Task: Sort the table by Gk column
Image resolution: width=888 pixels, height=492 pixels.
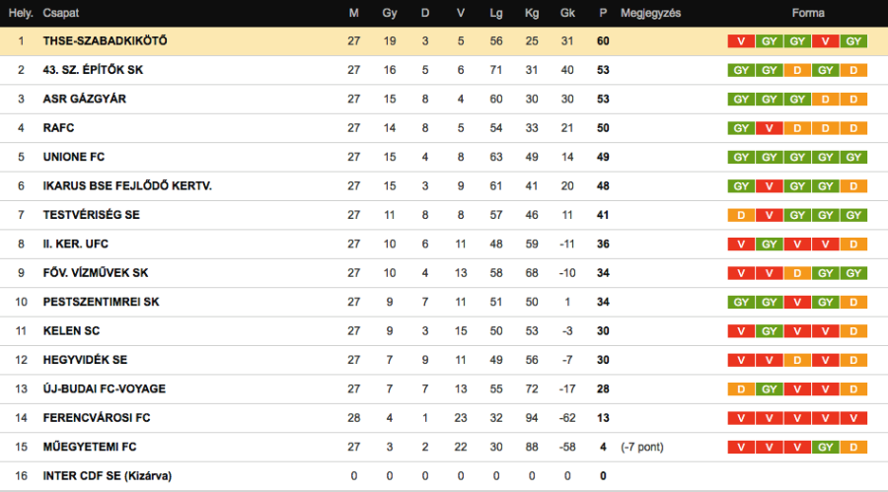Action: pos(567,14)
